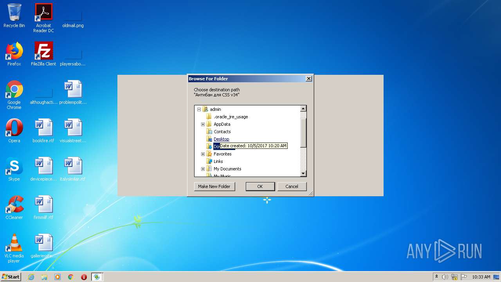
Task: Open Windows Explorer from taskbar
Action: pyautogui.click(x=44, y=277)
